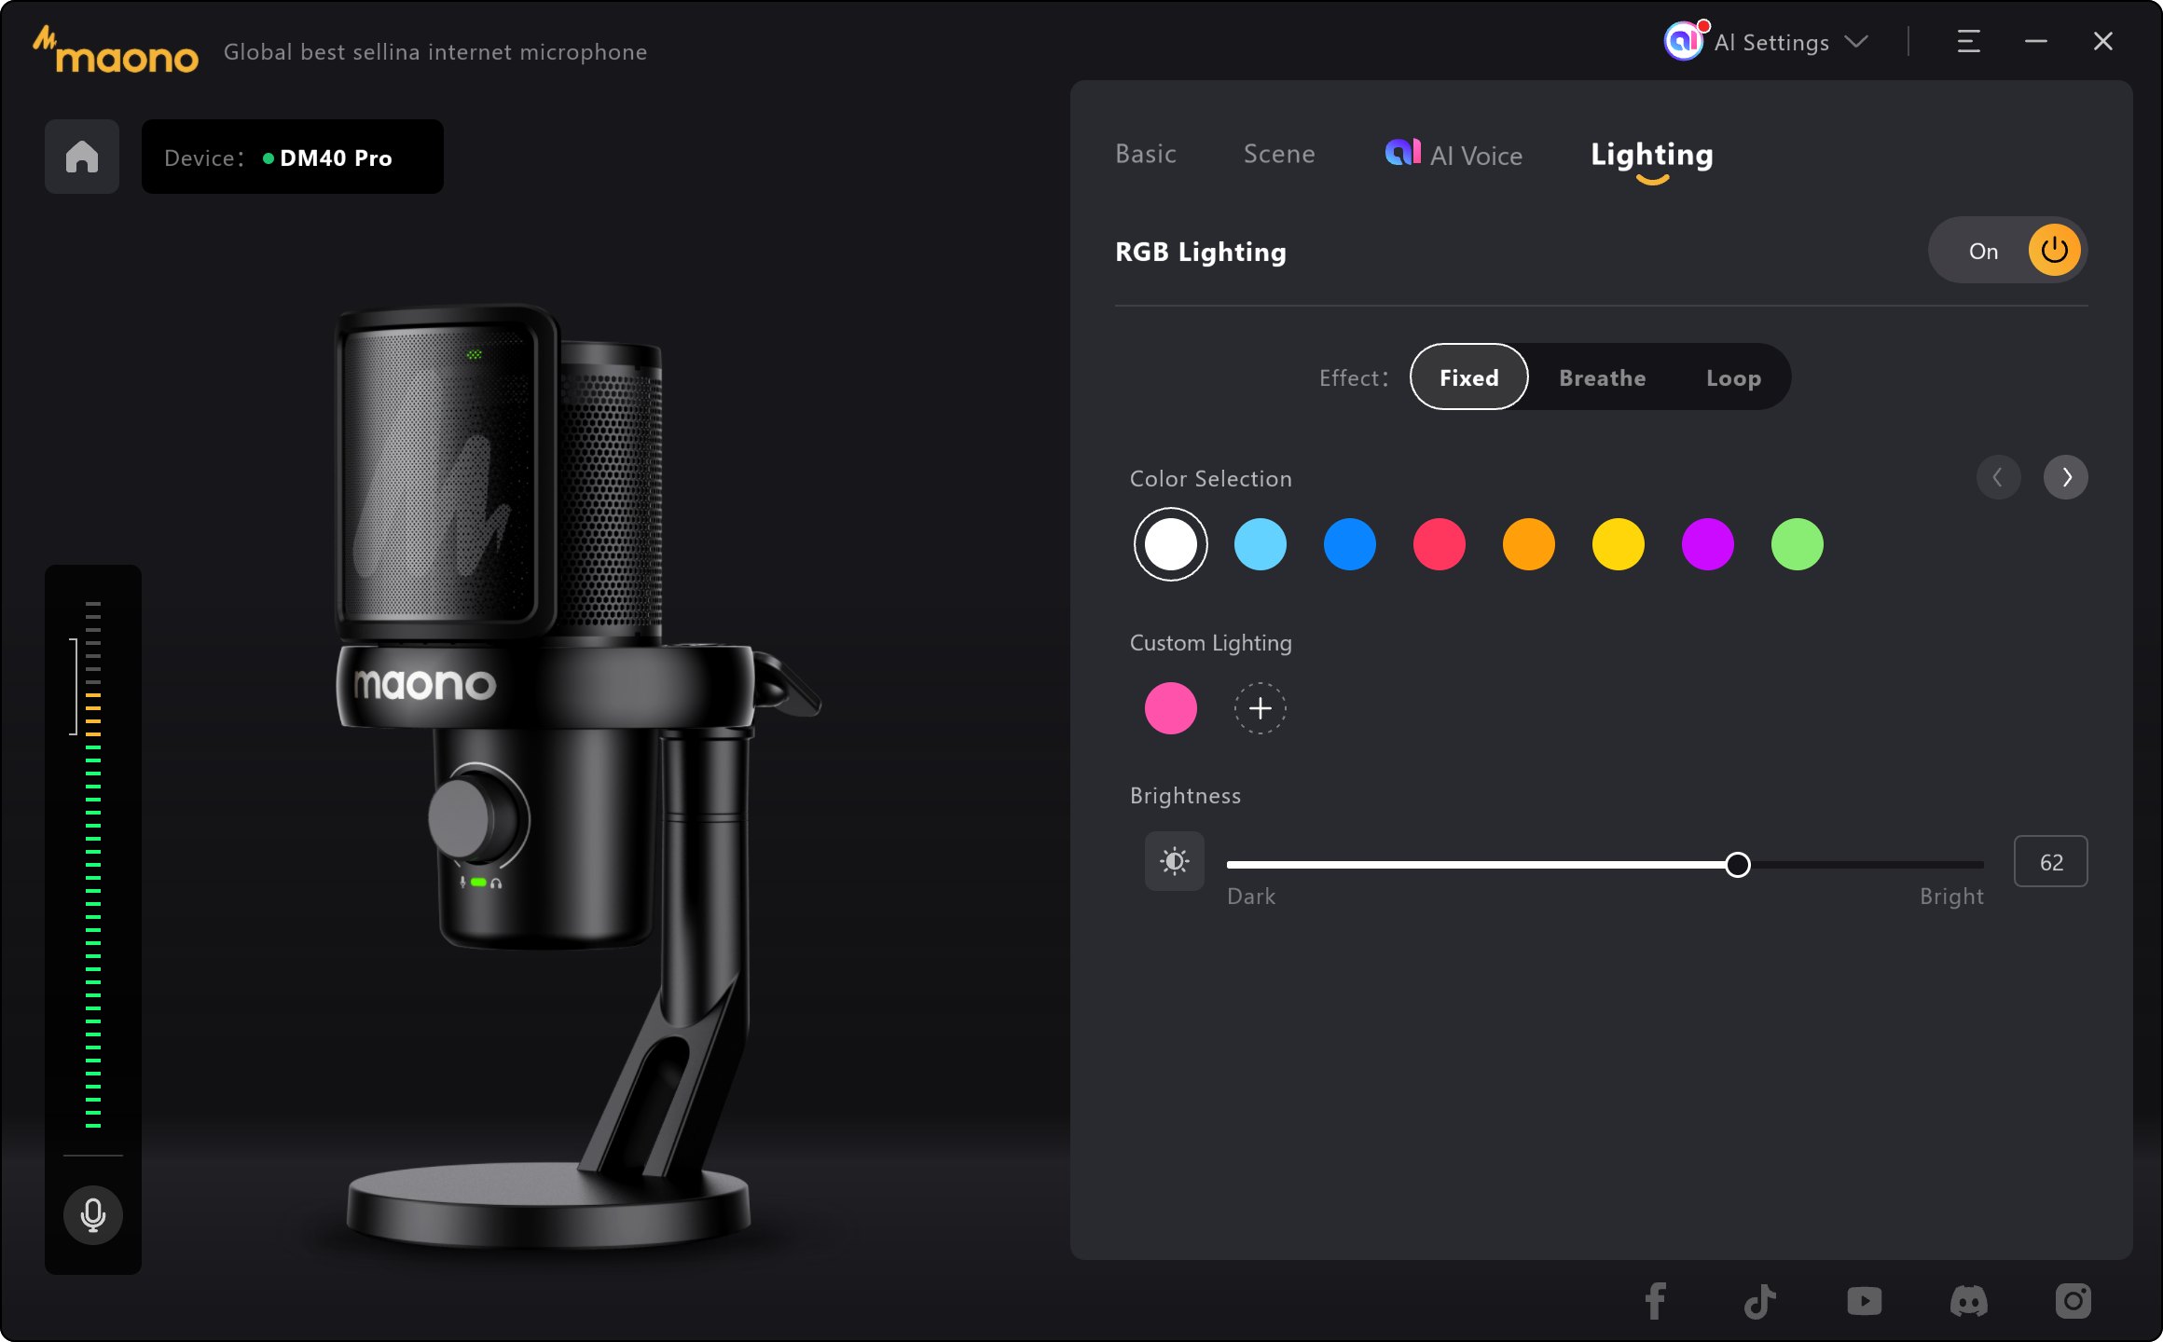The width and height of the screenshot is (2163, 1342).
Task: Choose the light blue color swatch
Action: (x=1261, y=544)
